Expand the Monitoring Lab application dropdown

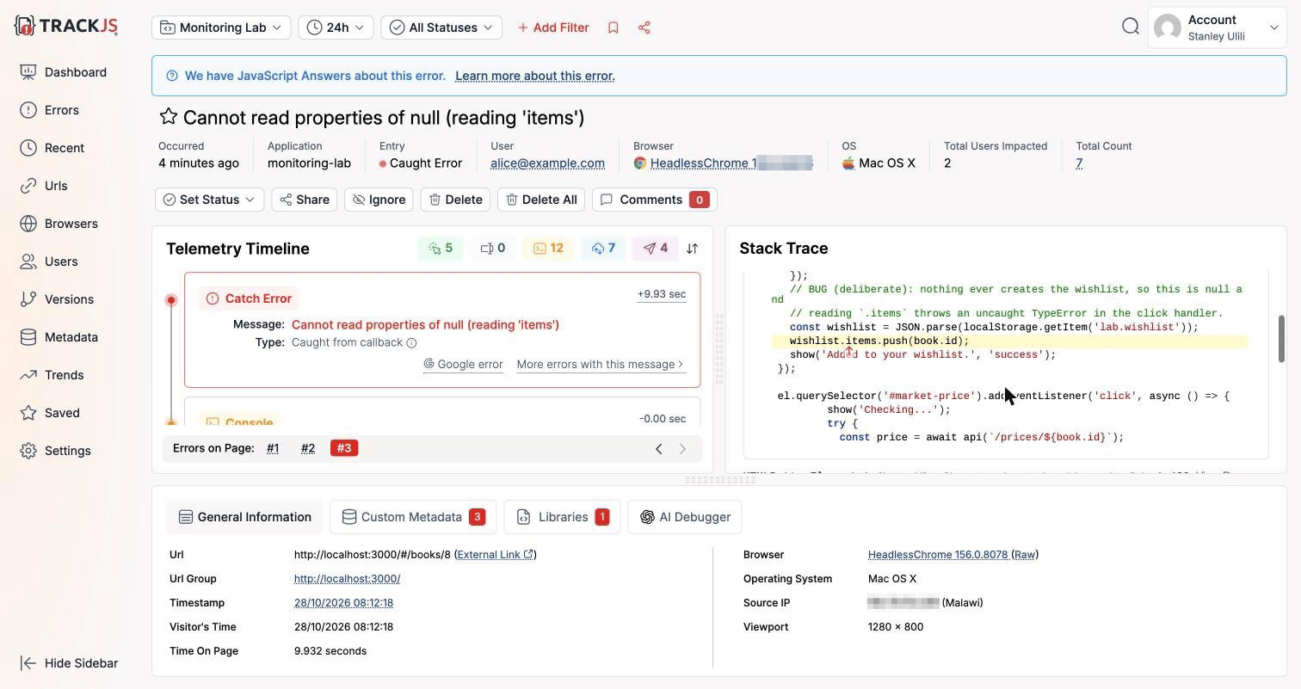coord(221,28)
